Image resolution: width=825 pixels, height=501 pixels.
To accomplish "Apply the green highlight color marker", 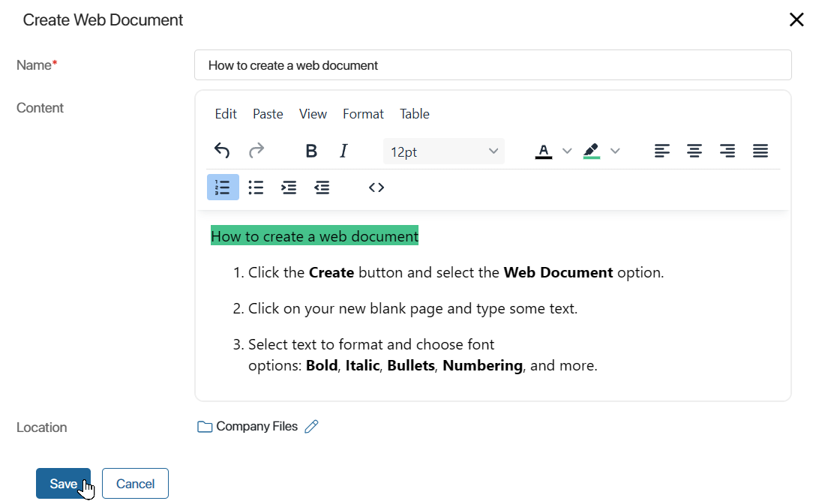I will click(x=592, y=151).
